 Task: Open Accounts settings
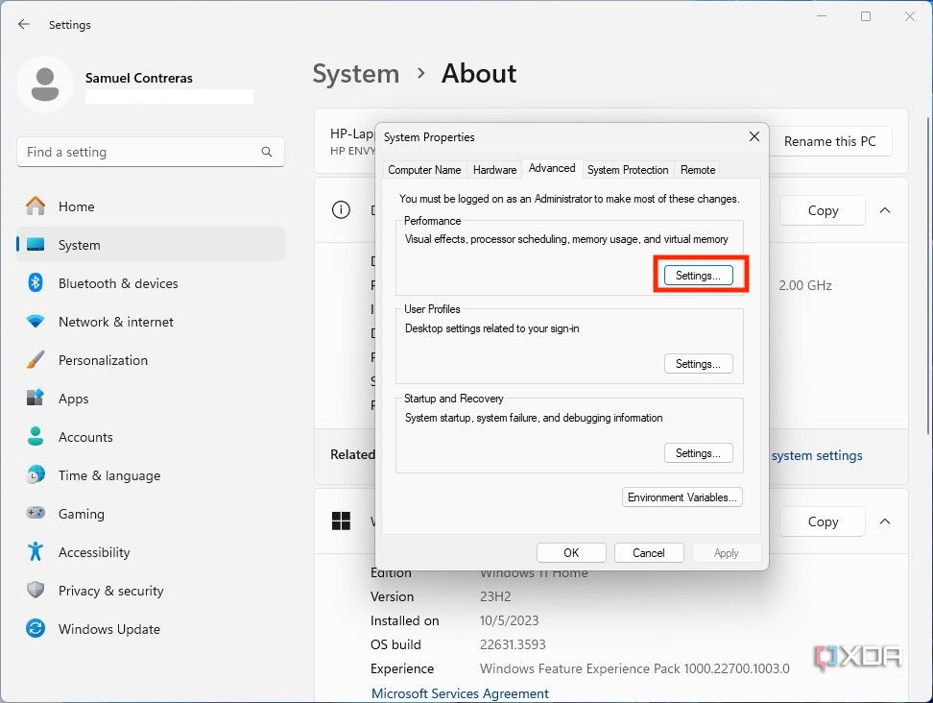[x=151, y=437]
